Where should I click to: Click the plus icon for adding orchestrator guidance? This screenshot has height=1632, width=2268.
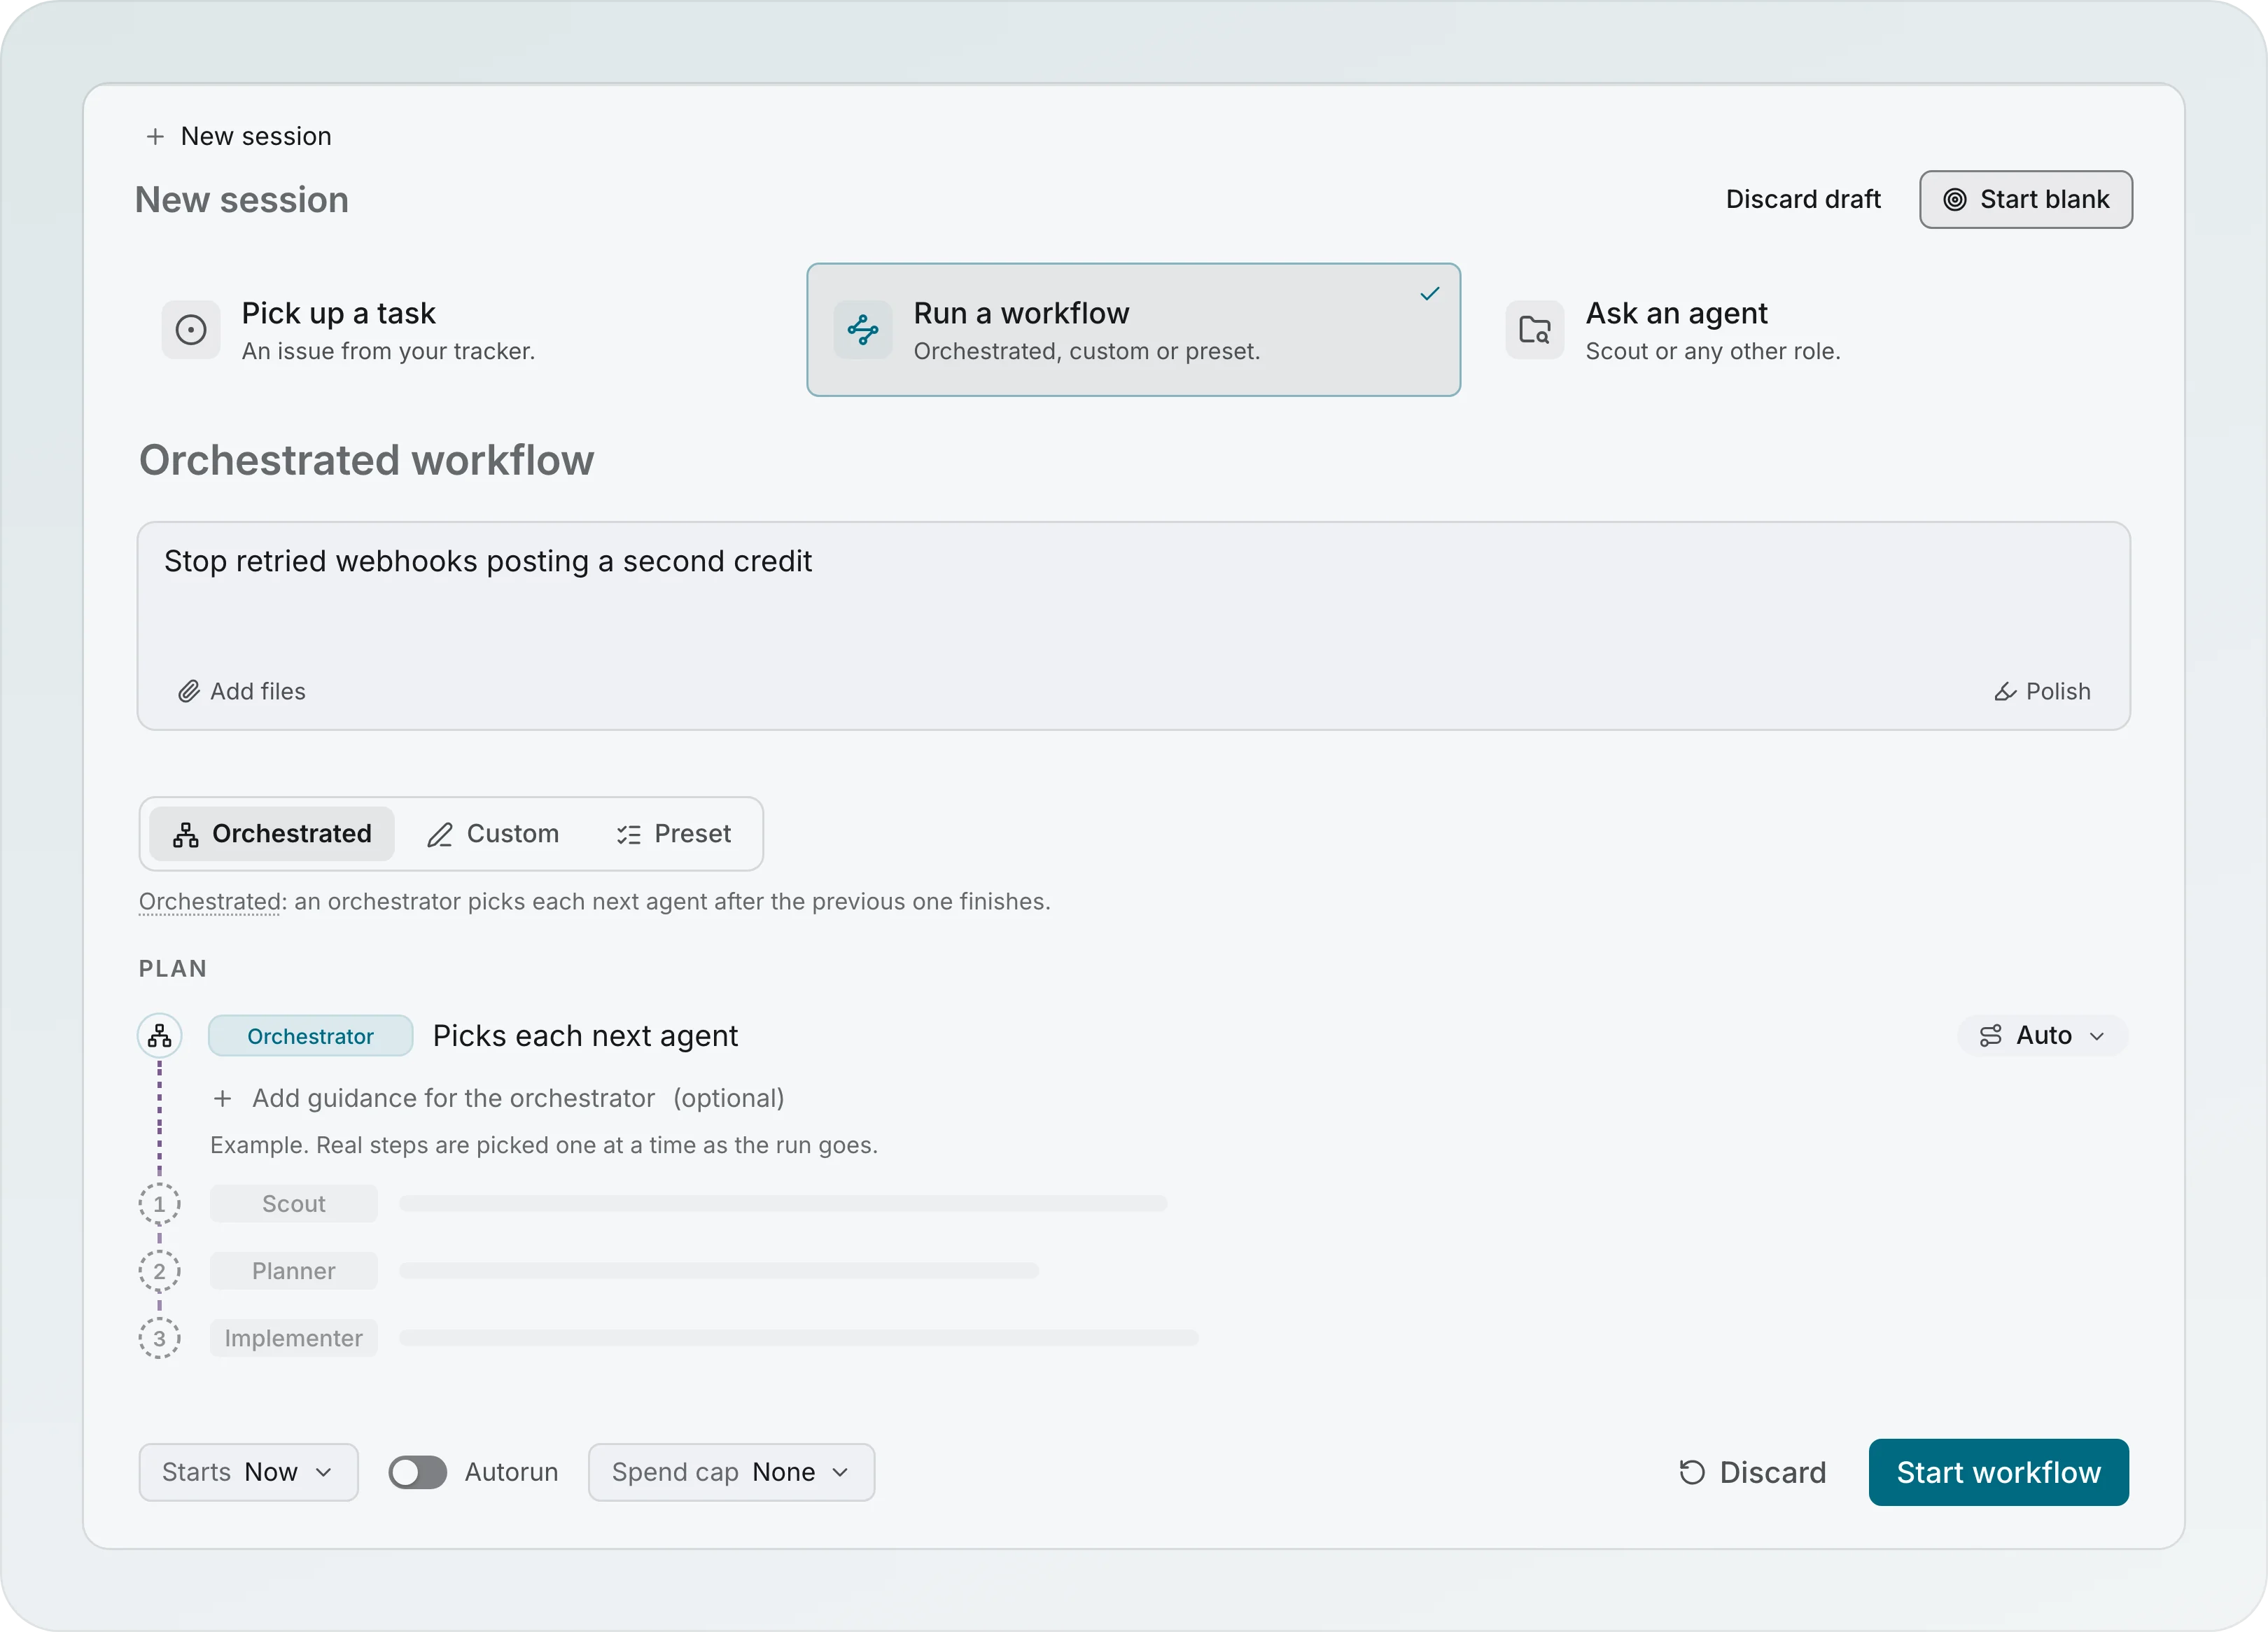click(223, 1098)
